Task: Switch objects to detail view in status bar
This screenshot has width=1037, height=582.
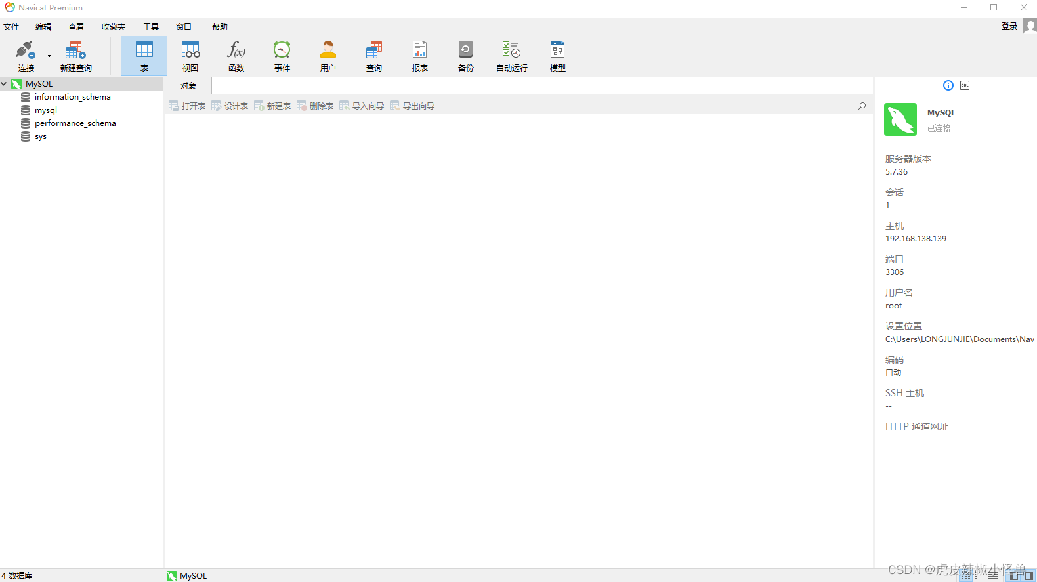Action: click(x=979, y=575)
